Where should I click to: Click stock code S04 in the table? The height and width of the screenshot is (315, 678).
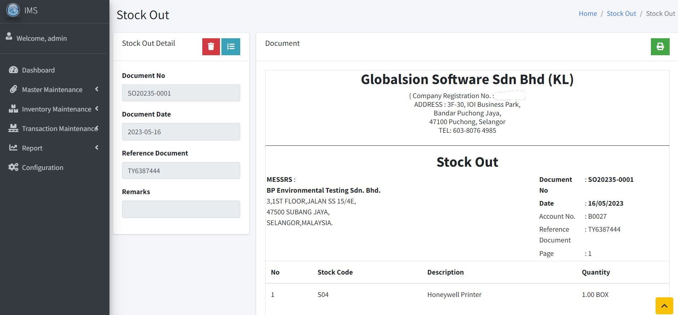pos(323,294)
